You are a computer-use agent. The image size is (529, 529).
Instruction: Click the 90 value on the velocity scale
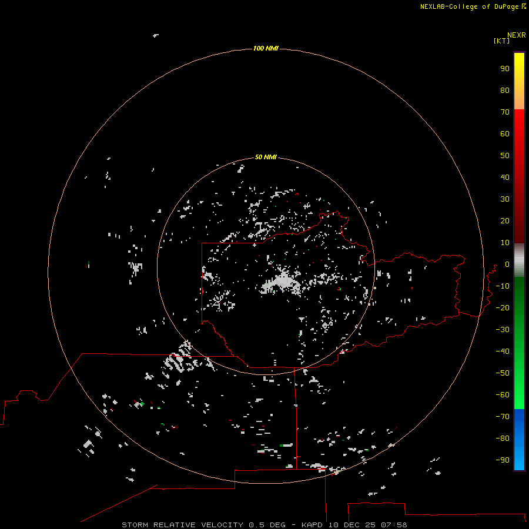(505, 69)
